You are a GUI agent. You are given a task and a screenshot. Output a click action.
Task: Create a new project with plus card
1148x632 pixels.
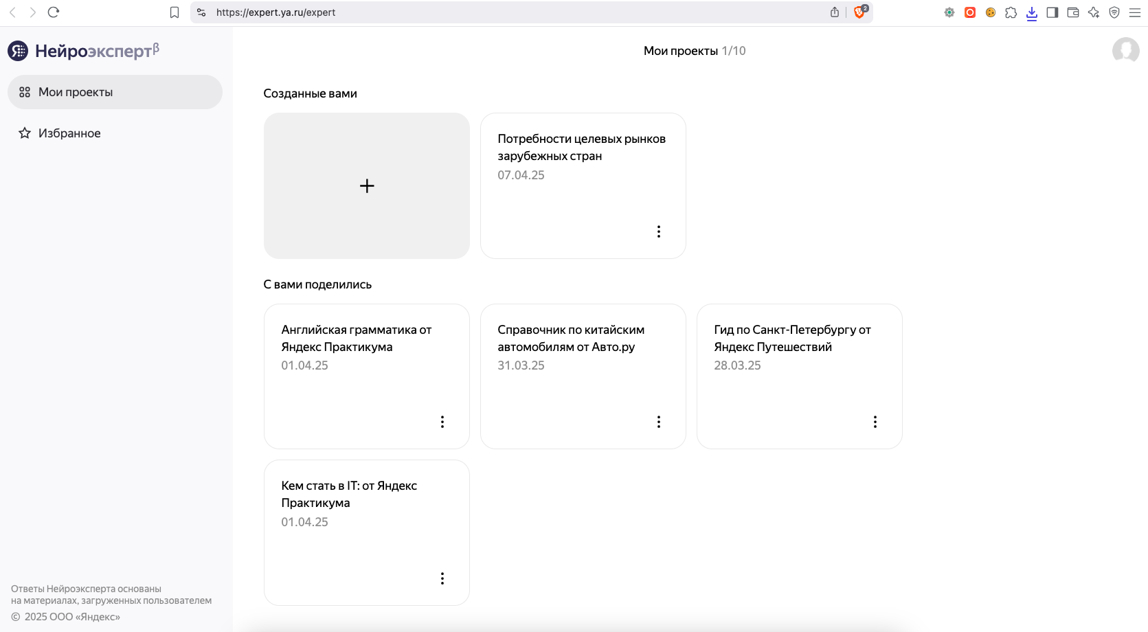367,185
